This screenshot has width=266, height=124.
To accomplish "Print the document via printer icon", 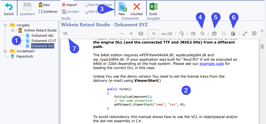I will coord(214,34).
